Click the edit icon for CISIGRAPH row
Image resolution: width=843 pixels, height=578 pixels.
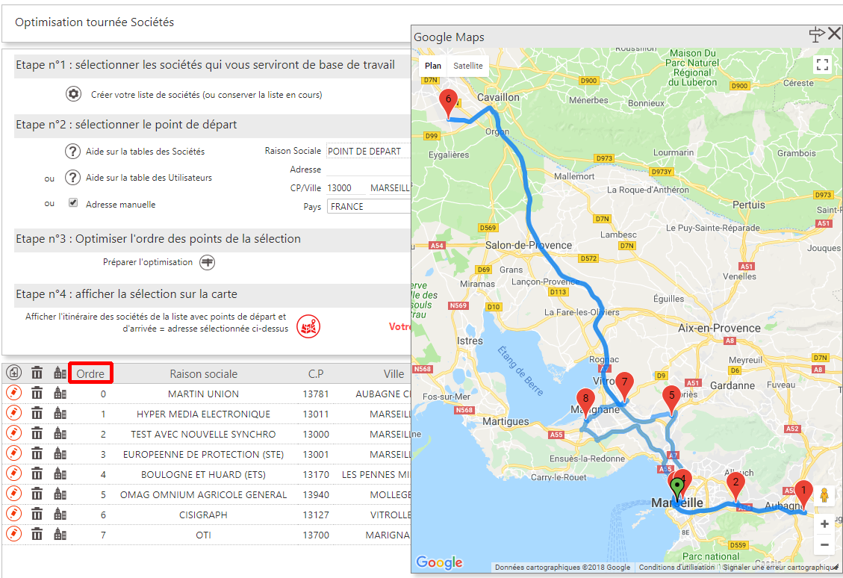tap(14, 515)
